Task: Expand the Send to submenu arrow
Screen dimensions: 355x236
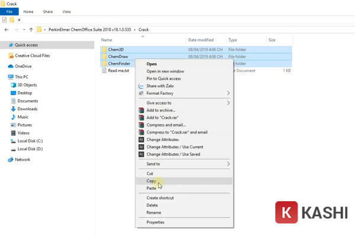Action: point(228,164)
